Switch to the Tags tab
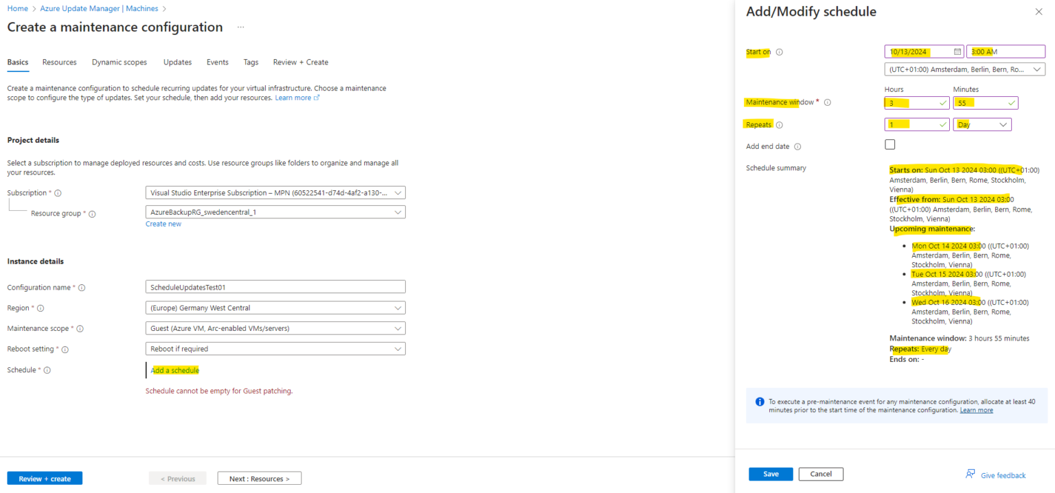 coord(251,62)
